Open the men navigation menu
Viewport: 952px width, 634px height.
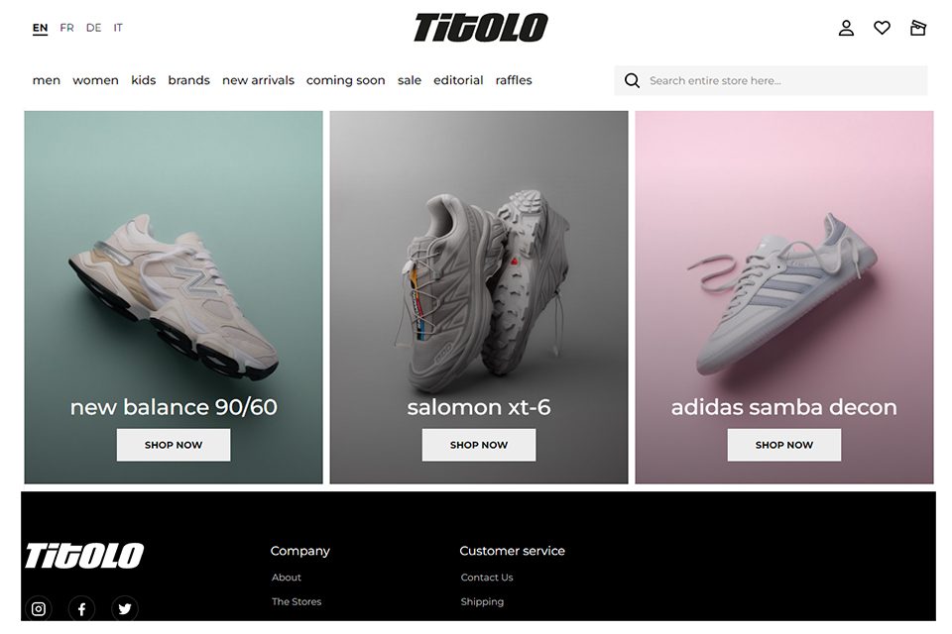[x=47, y=80]
